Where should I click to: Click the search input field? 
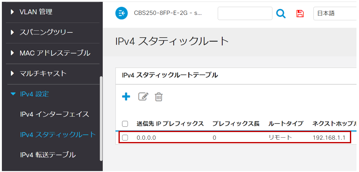(x=245, y=13)
